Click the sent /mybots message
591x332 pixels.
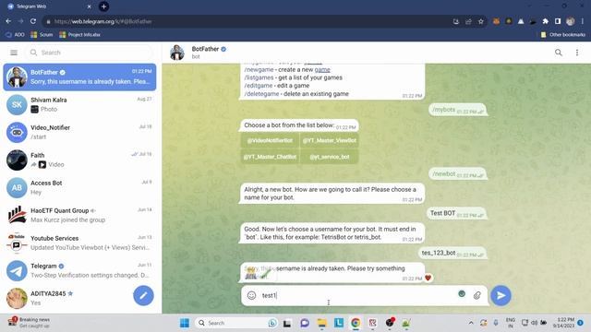click(x=457, y=110)
